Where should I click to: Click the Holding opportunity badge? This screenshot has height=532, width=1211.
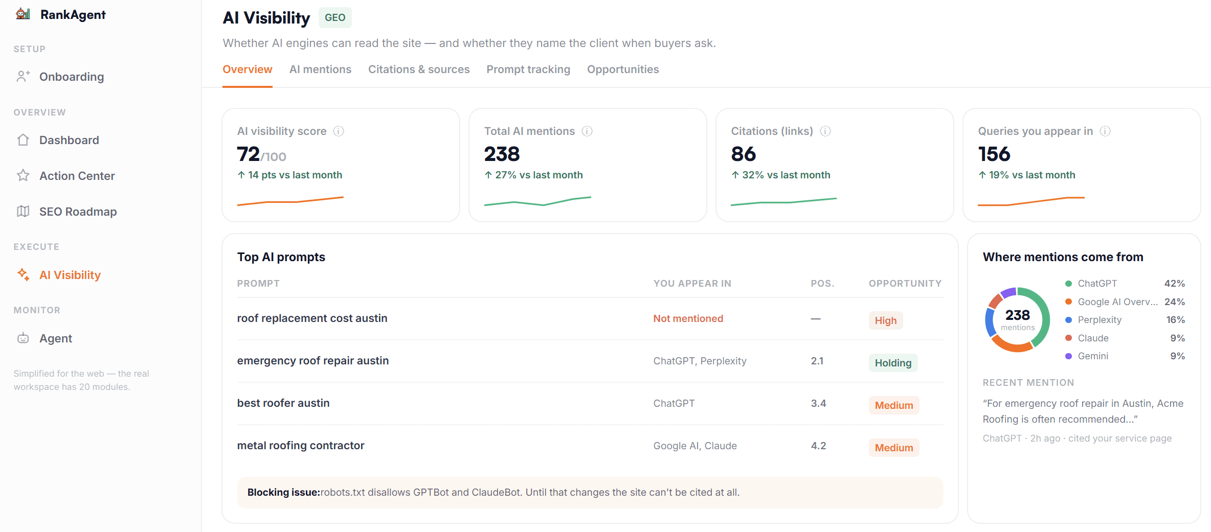coord(893,363)
